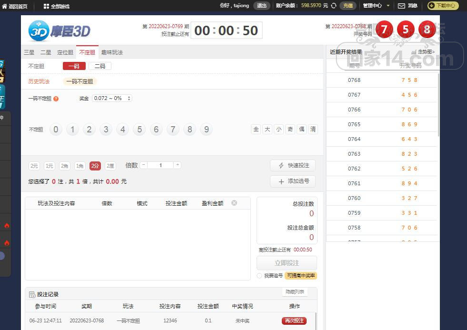
Task: Select number ball 7
Action: click(173, 129)
